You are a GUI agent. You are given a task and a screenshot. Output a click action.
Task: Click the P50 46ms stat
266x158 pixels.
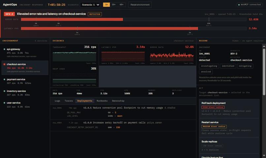[x=79, y=92]
